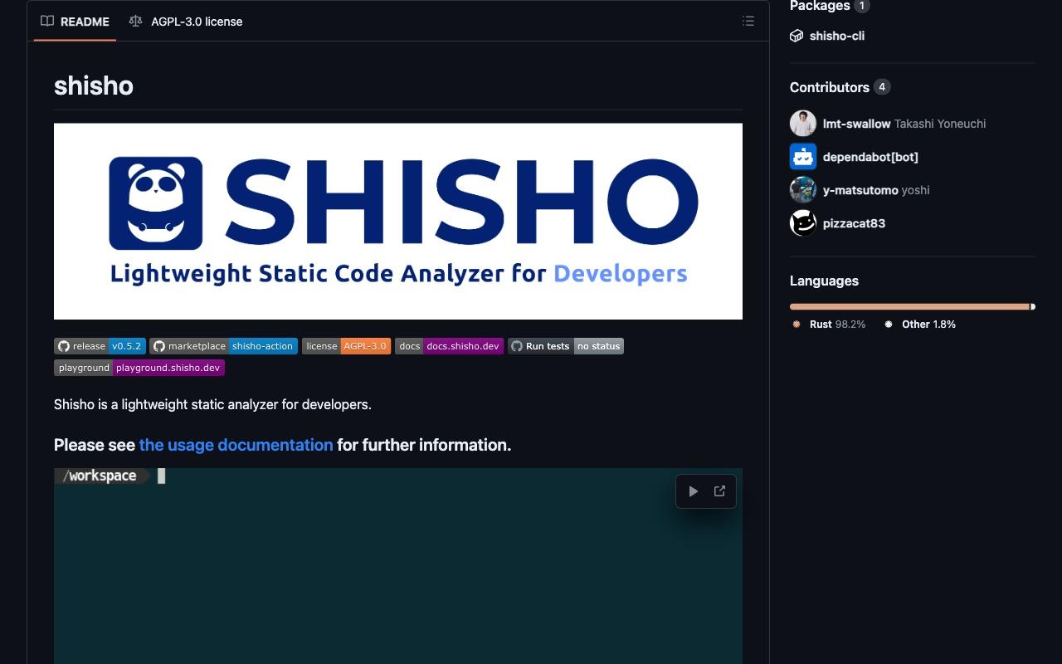Viewport: 1062px width, 664px height.
Task: Click the Rust language bar segment
Action: [909, 307]
